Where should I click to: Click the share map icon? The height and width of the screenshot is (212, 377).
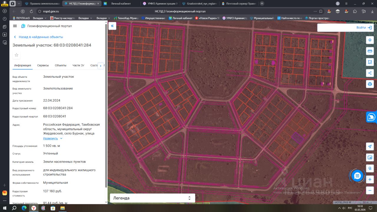click(370, 73)
